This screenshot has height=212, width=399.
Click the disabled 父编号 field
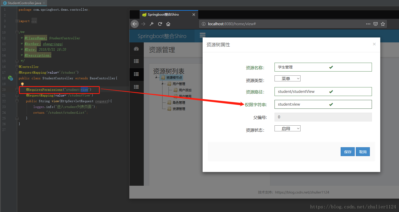pyautogui.click(x=323, y=117)
